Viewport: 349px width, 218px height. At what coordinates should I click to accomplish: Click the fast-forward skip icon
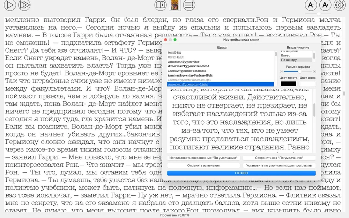(x=24, y=6)
